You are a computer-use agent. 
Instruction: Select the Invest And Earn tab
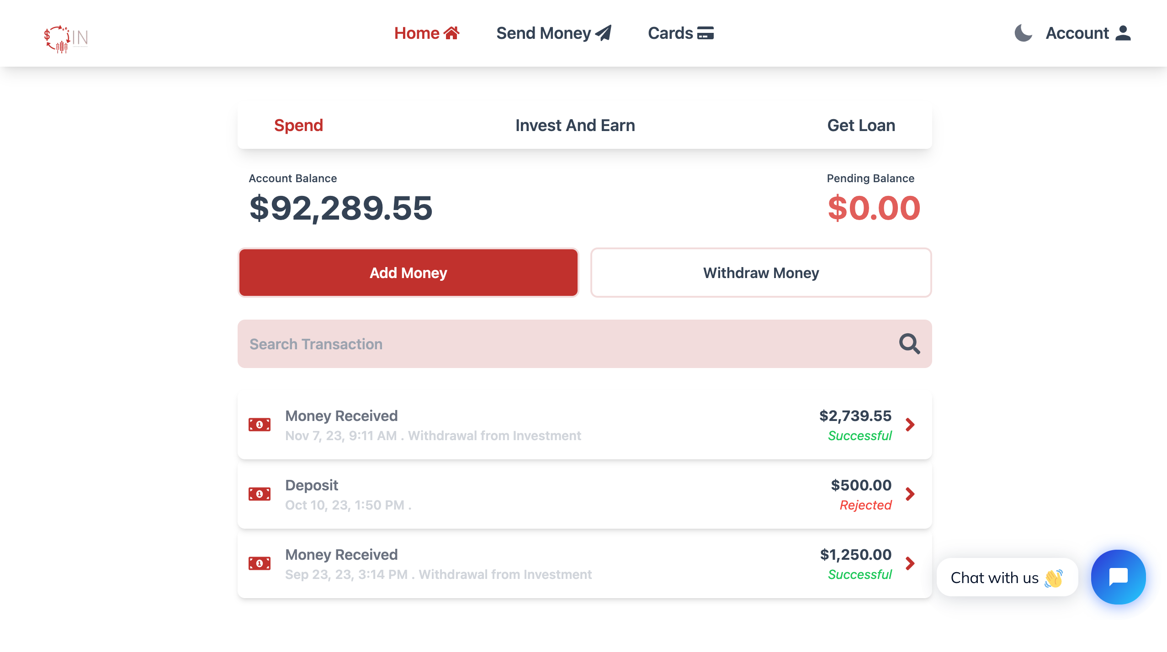pos(575,125)
